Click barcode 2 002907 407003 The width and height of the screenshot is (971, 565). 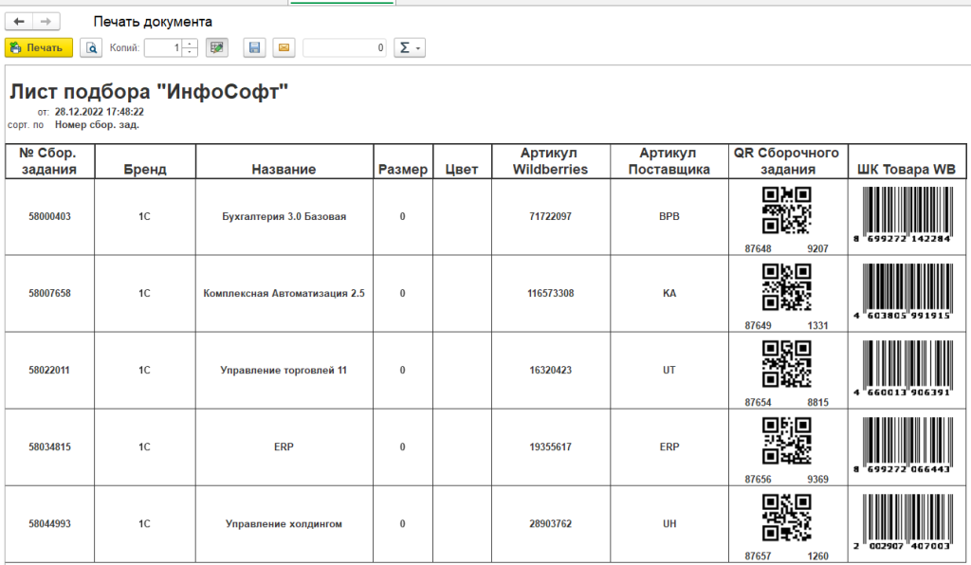coord(904,521)
